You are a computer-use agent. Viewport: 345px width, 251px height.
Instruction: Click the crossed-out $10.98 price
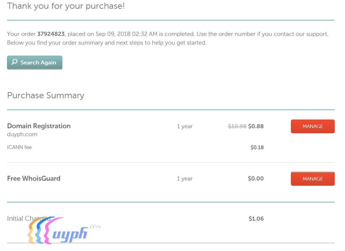tap(237, 126)
